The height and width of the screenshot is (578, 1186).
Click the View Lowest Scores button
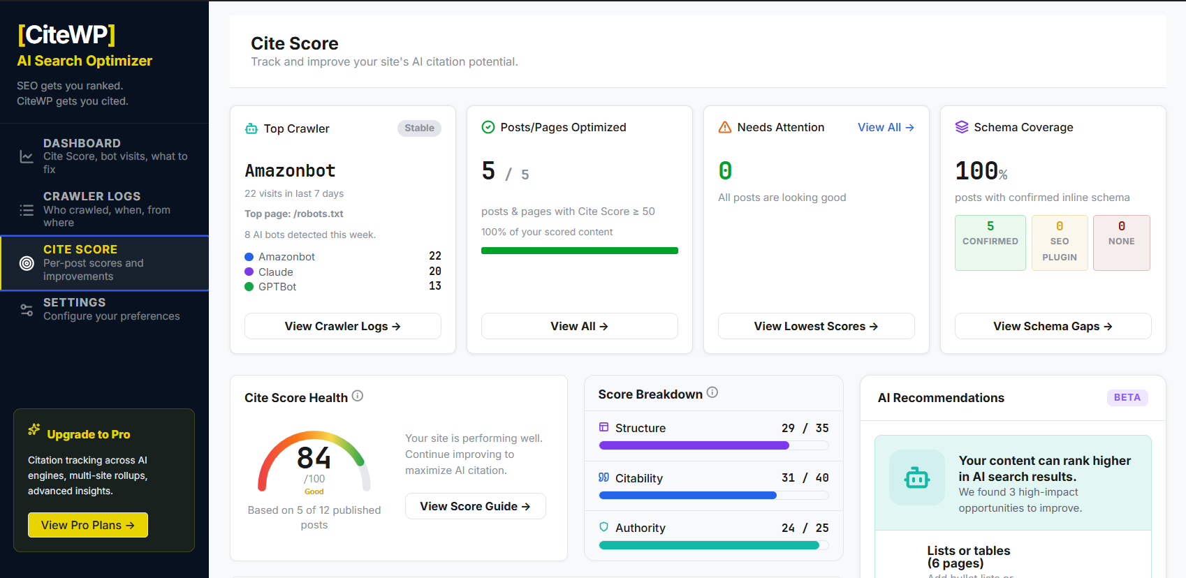(x=817, y=326)
